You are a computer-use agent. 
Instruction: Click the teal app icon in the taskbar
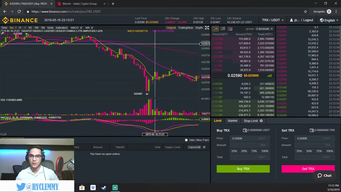pos(115,187)
